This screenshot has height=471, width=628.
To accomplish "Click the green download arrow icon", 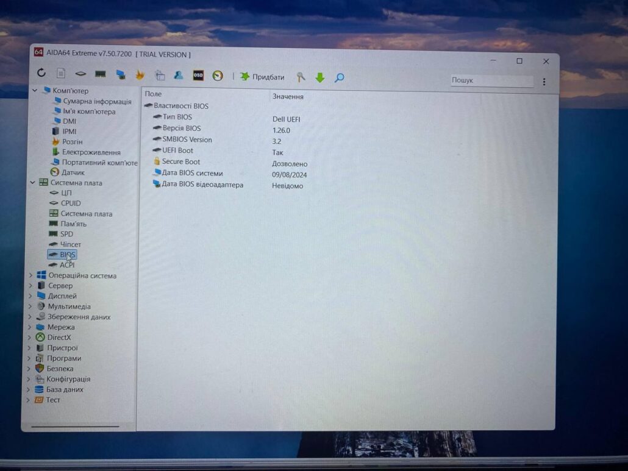I will click(x=320, y=77).
